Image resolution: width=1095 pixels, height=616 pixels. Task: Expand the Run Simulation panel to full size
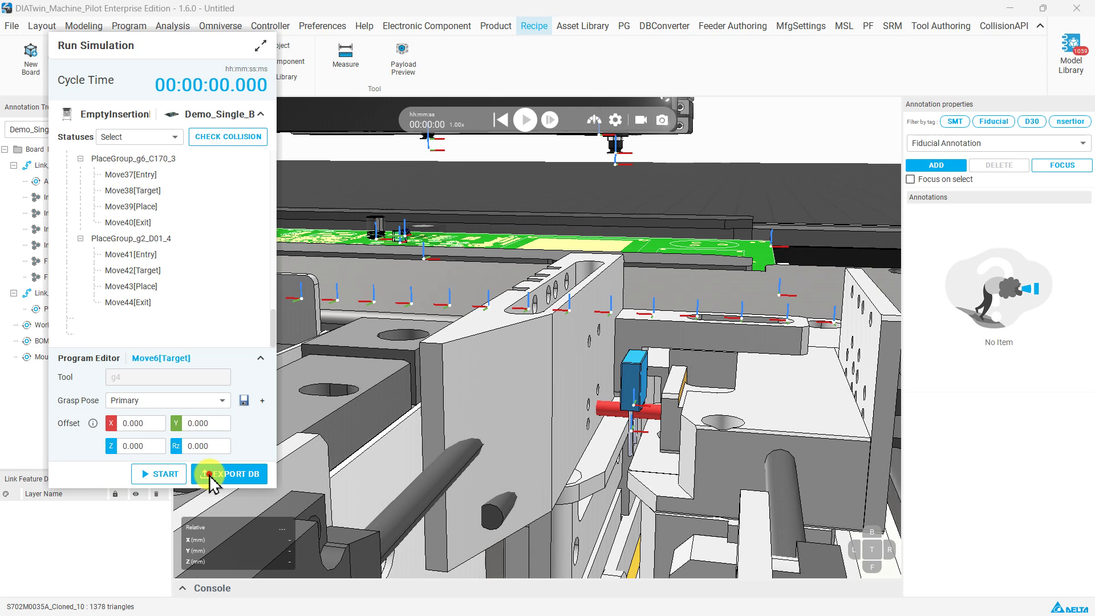[x=261, y=46]
